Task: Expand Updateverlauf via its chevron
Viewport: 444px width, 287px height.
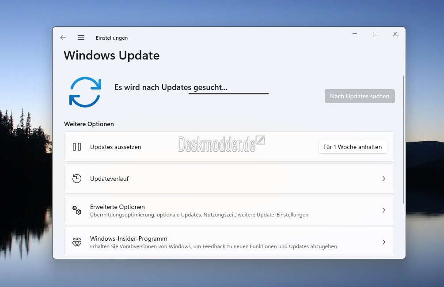Action: pos(384,179)
